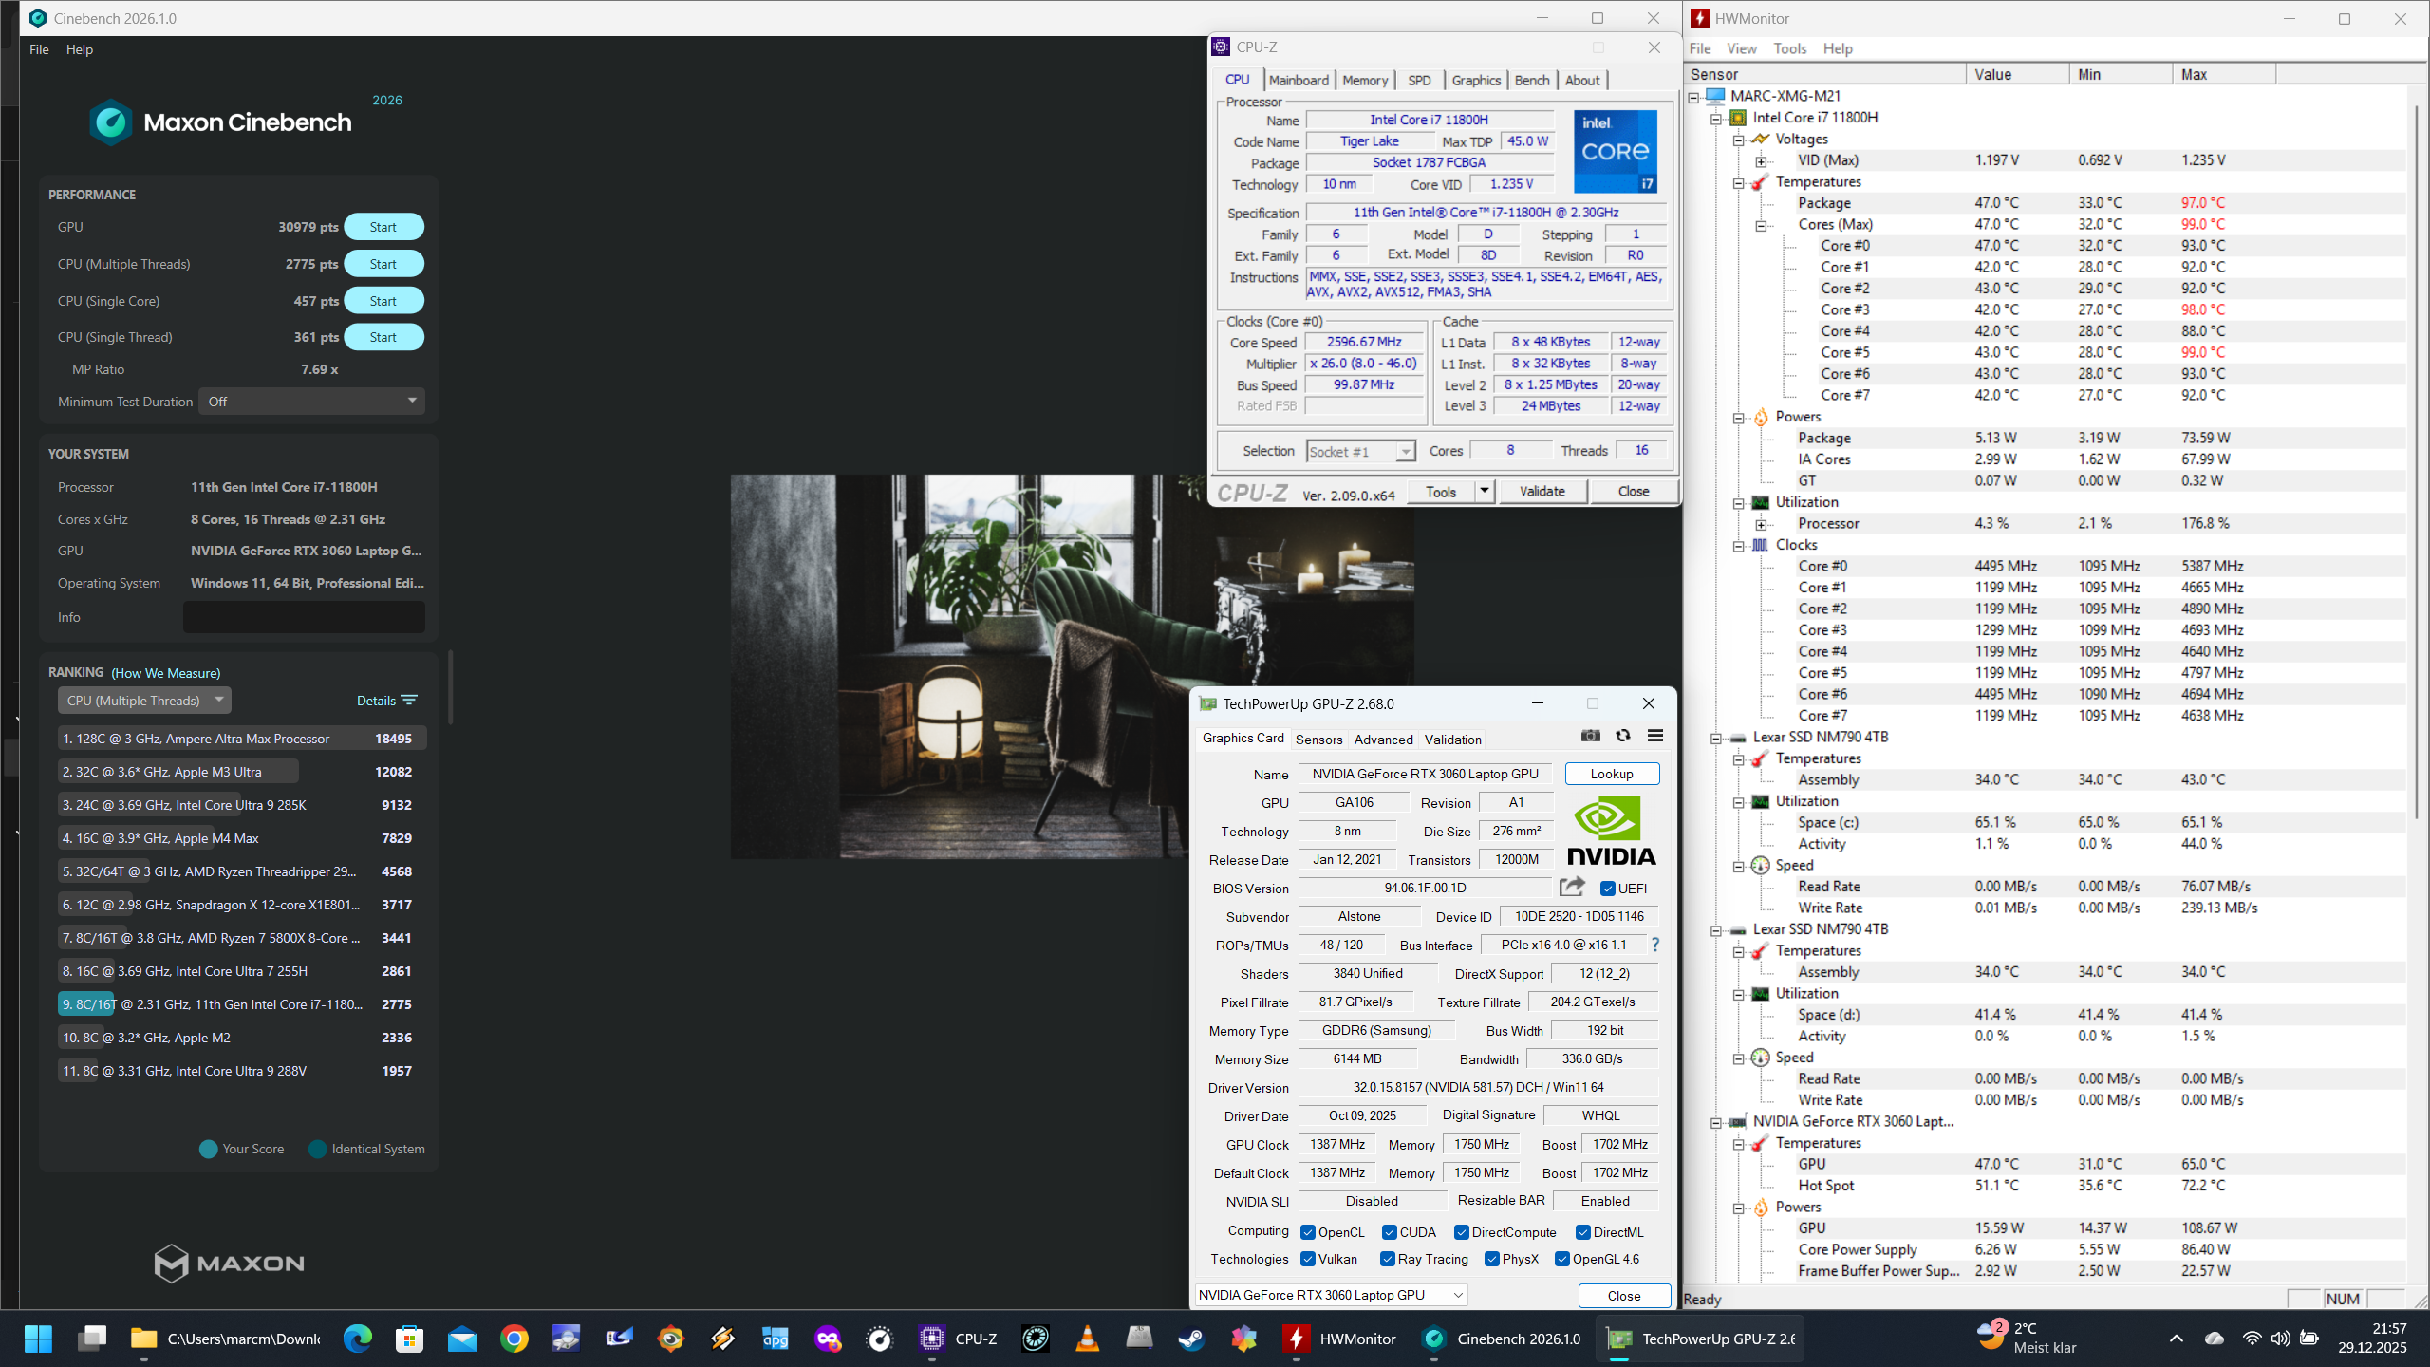Open Minimum Test Duration dropdown
This screenshot has height=1367, width=2430.
(x=311, y=402)
